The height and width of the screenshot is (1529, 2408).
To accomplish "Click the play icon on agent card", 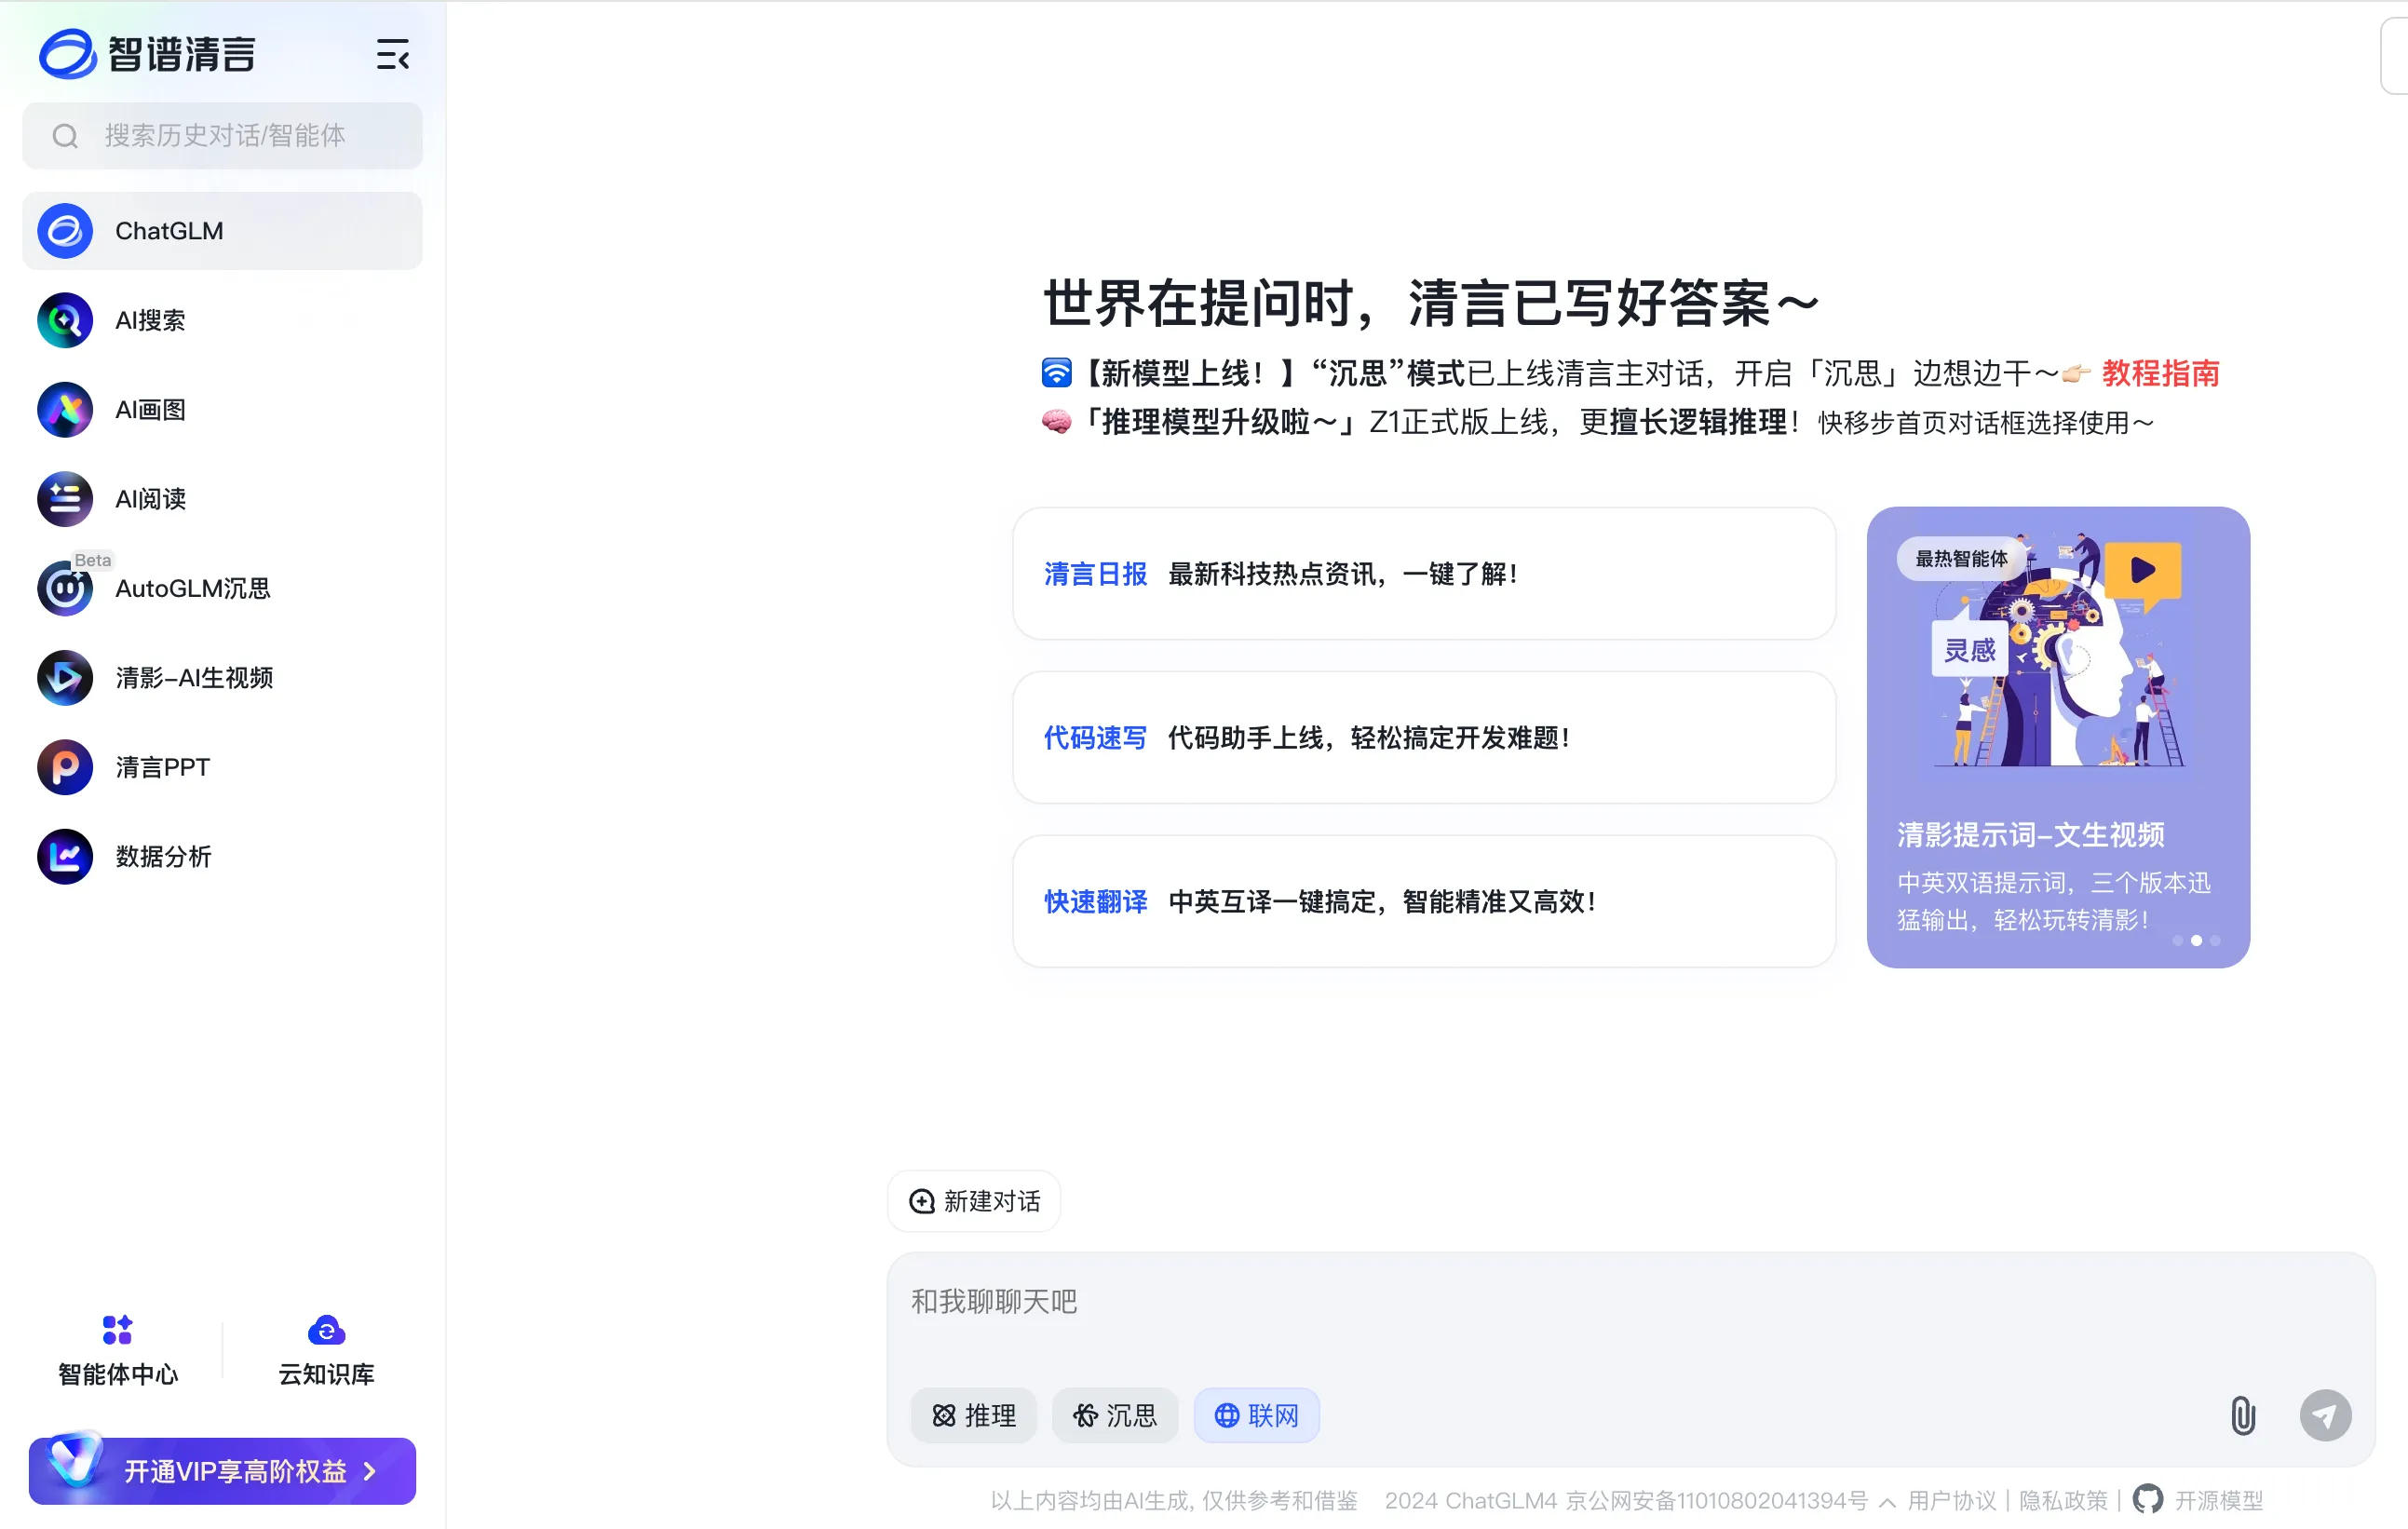I will [2142, 570].
